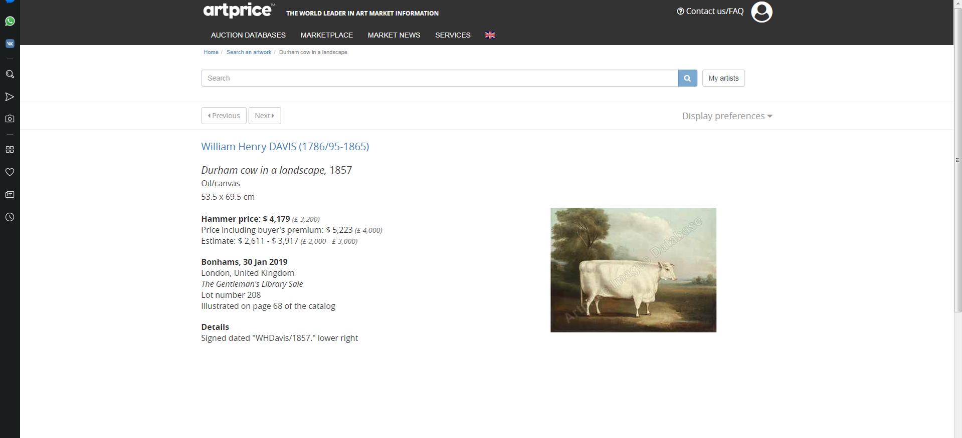Click the sidebar search magnifier icon

(x=10, y=74)
